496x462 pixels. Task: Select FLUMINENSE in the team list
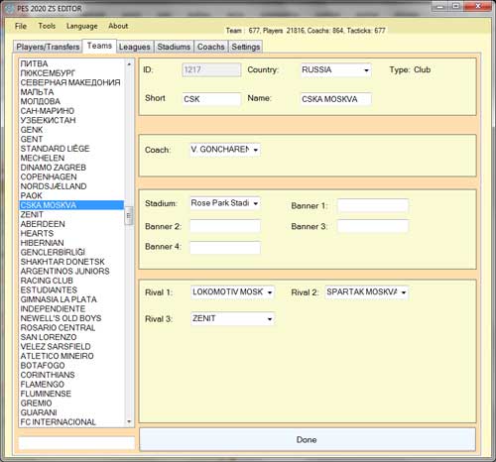coord(71,394)
